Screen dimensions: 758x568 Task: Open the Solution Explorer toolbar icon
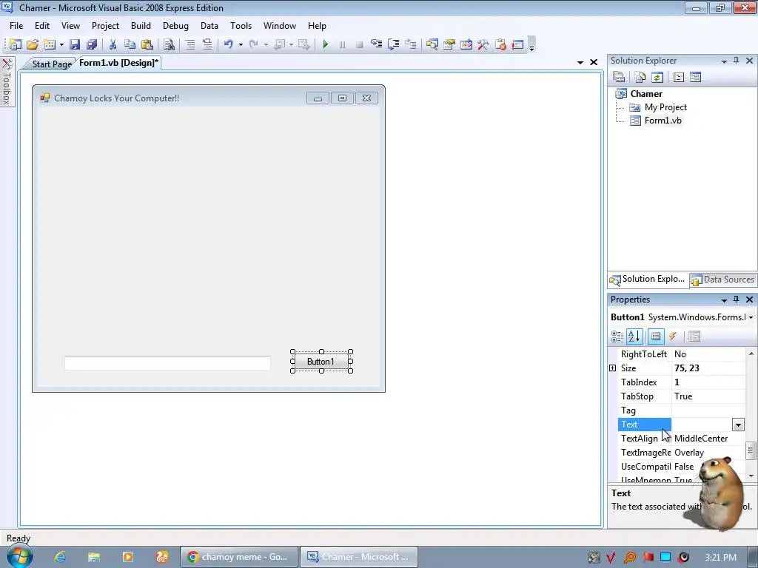[x=432, y=44]
